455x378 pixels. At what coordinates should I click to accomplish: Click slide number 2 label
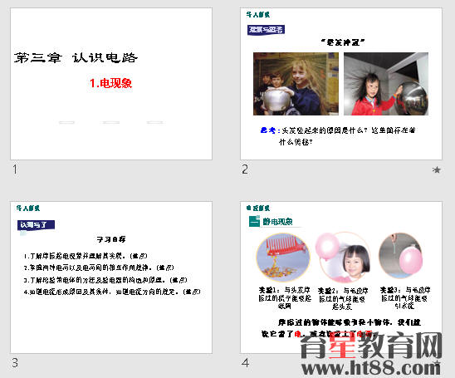pos(245,169)
